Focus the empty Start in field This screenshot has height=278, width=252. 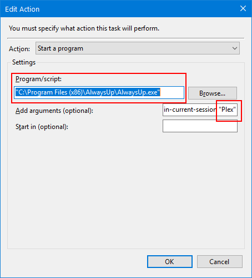pyautogui.click(x=200, y=126)
